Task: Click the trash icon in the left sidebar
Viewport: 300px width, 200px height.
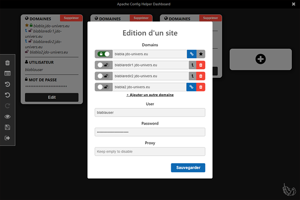Action: click(7, 63)
